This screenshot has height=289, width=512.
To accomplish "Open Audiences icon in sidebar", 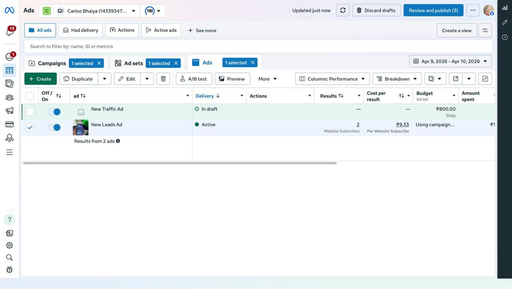I will pos(10,97).
